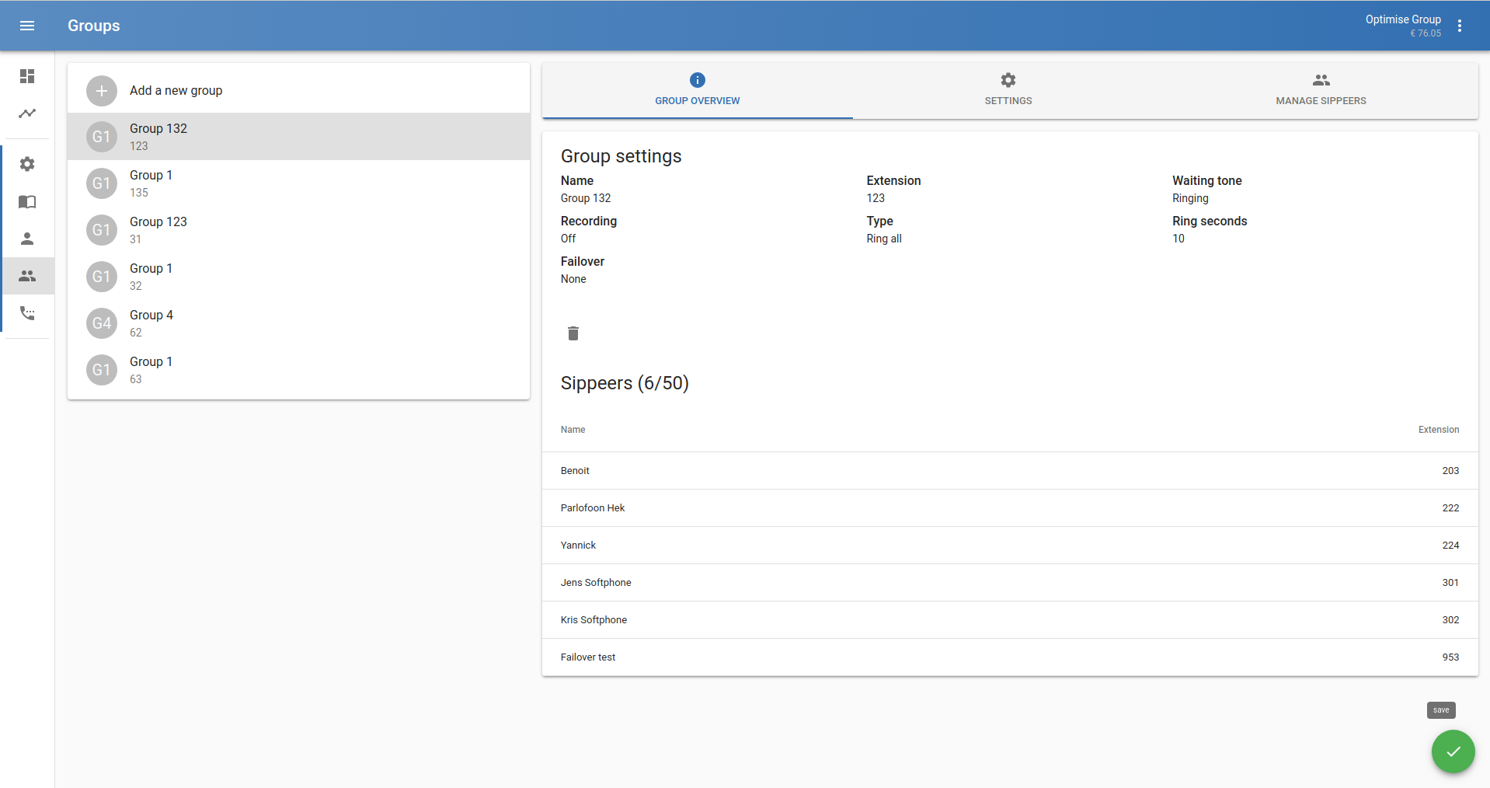1490x788 pixels.
Task: Select Group 1 with extension 135
Action: pyautogui.click(x=298, y=183)
